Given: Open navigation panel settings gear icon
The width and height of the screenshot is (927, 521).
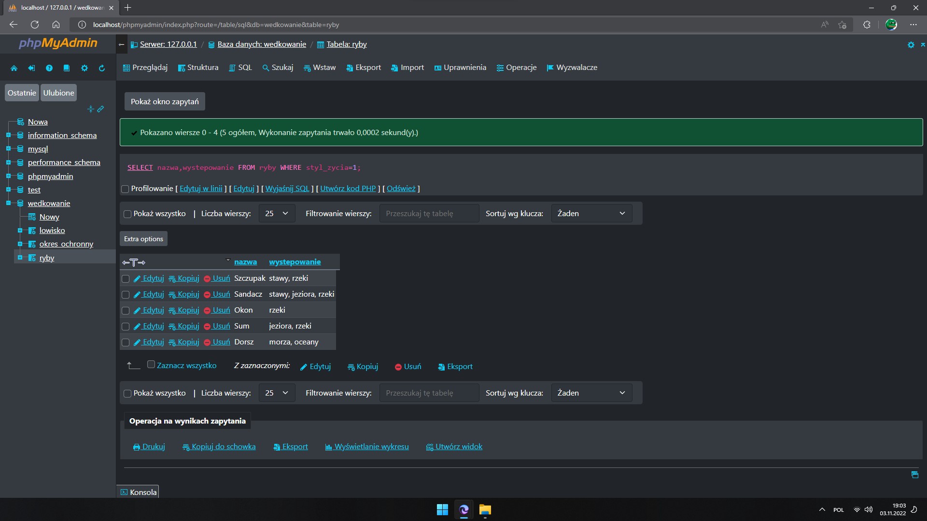Looking at the screenshot, I should click(84, 68).
